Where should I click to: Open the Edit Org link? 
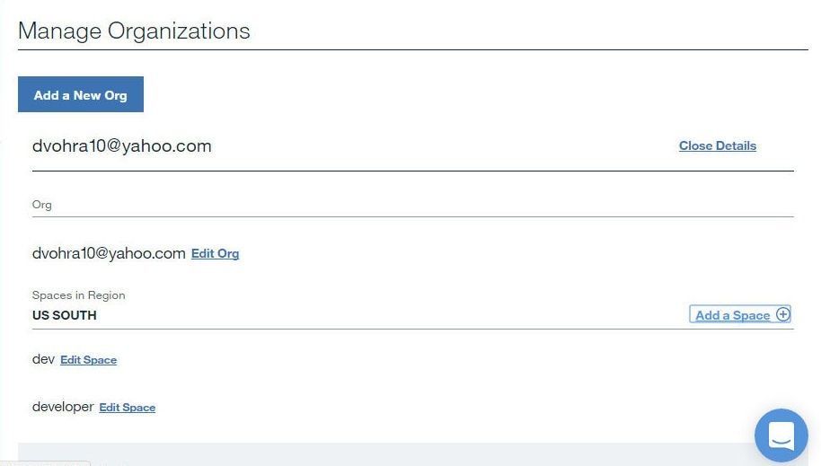(216, 253)
